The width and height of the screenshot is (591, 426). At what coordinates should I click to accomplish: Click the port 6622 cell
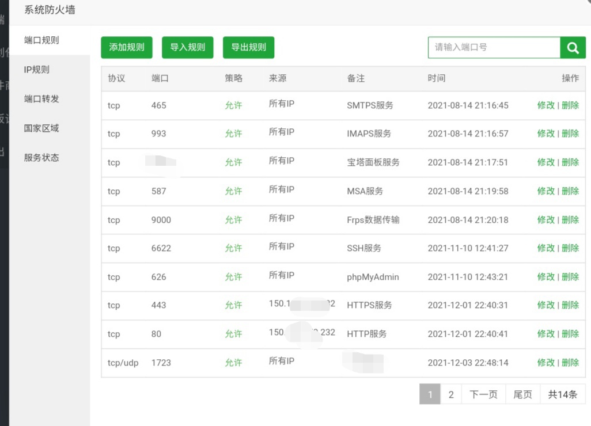[161, 248]
